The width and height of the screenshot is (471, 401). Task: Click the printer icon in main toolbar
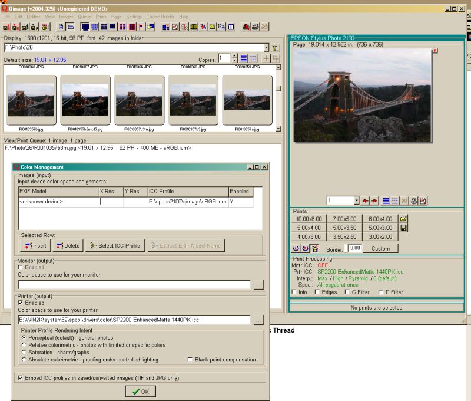pyautogui.click(x=255, y=27)
